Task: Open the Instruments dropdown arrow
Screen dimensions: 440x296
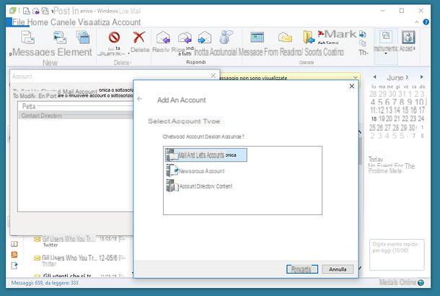Action: pyautogui.click(x=386, y=53)
